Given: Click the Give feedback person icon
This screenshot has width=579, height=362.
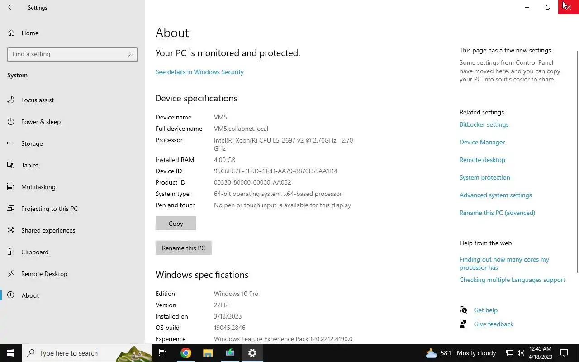Looking at the screenshot, I should click(x=463, y=324).
